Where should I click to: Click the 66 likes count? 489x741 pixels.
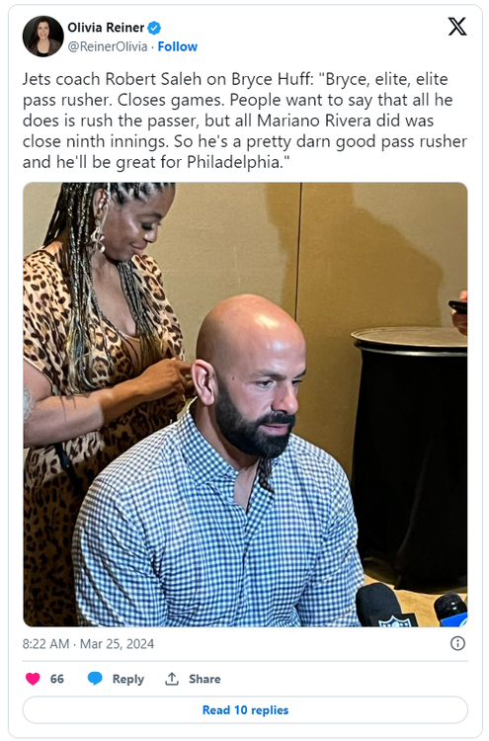57,679
